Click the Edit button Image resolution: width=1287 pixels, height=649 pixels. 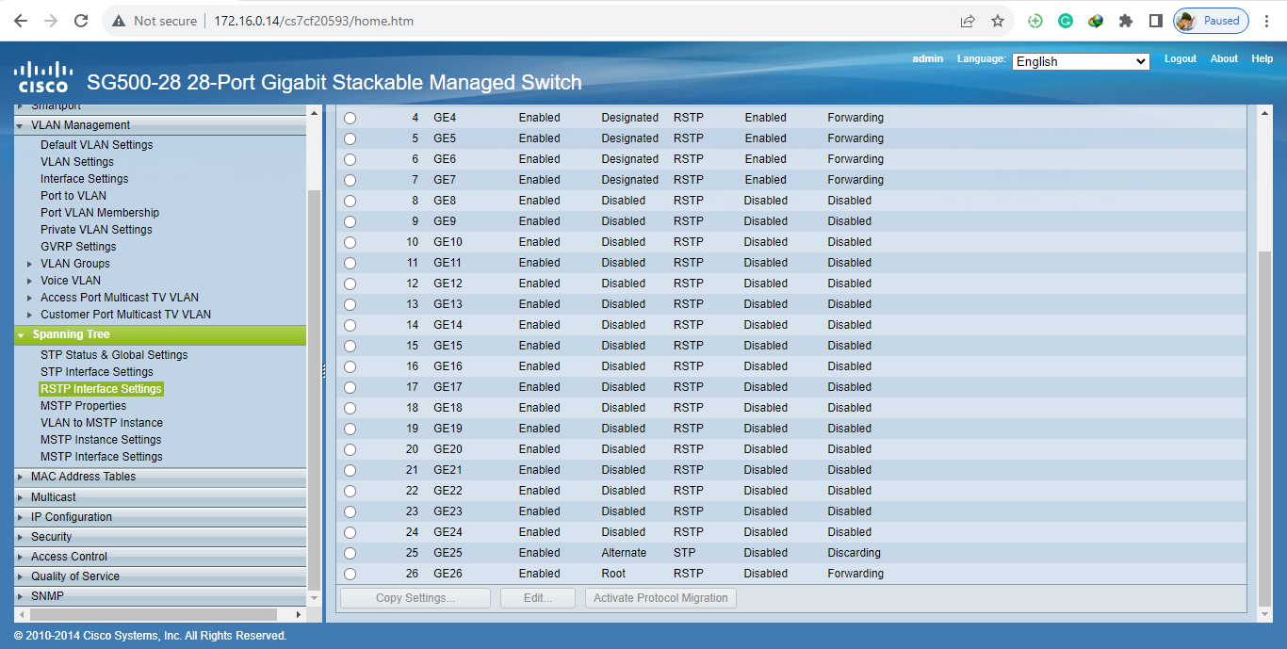click(538, 598)
